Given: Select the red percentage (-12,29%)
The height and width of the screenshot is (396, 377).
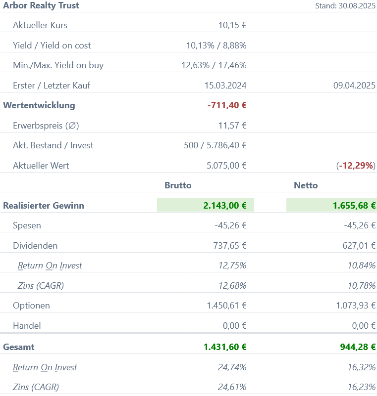Looking at the screenshot, I should click(356, 166).
